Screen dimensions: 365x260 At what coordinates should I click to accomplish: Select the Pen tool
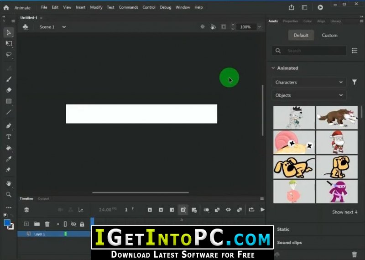[x=9, y=126]
